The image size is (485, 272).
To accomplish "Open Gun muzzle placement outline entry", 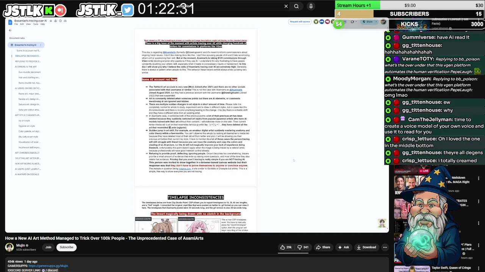I will pyautogui.click(x=30, y=72).
